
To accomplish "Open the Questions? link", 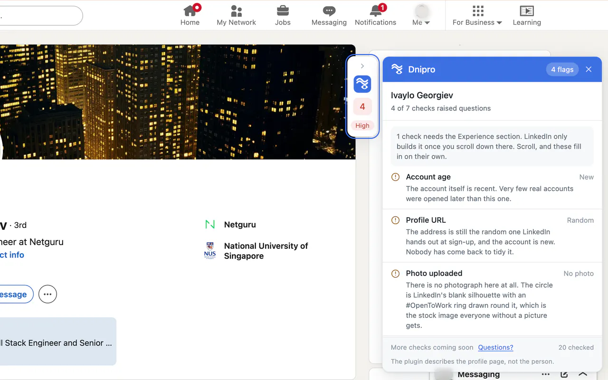I will coord(495,348).
